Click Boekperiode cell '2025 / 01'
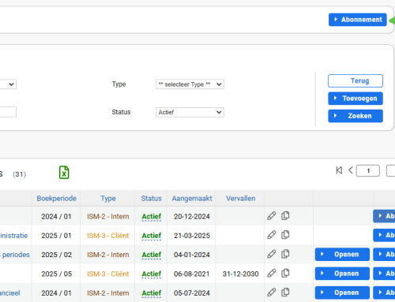Image resolution: width=395 pixels, height=302 pixels. coord(56,236)
